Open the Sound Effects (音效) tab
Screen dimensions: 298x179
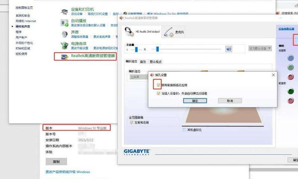click(143, 62)
